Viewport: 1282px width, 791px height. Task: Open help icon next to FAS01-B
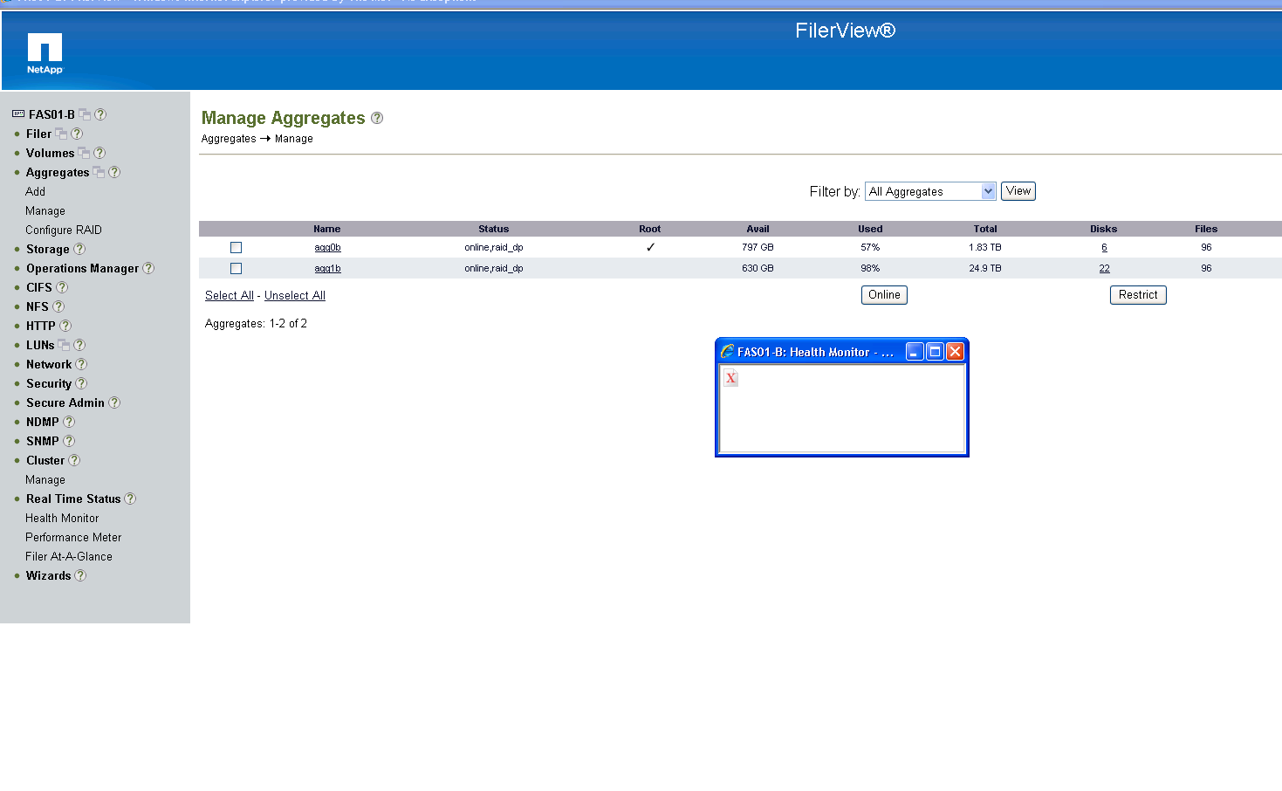pos(100,114)
